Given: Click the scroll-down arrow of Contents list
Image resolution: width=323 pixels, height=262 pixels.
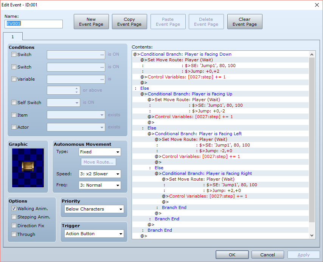Looking at the screenshot, I should coord(312,235).
